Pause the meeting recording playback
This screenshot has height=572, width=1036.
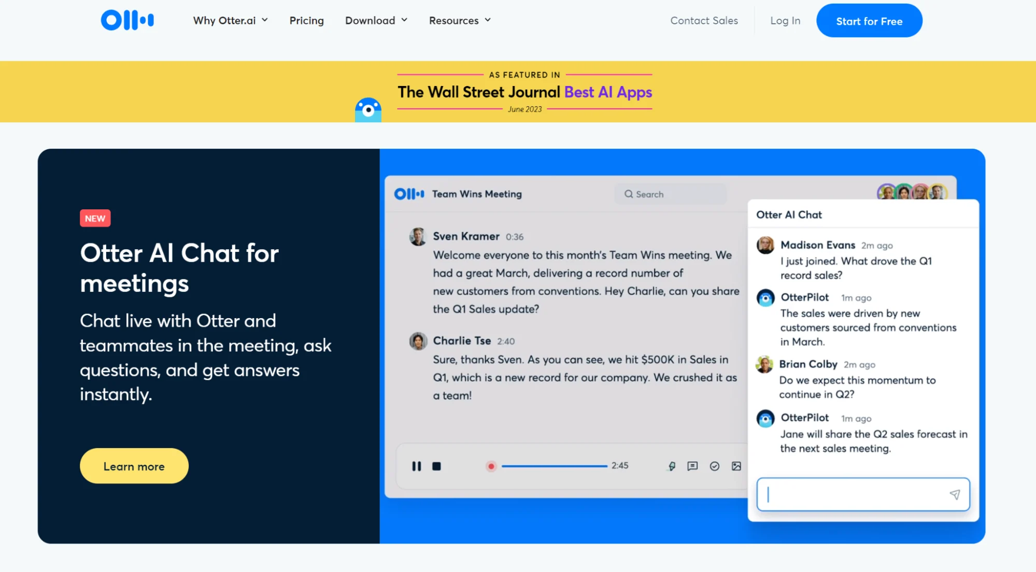416,466
